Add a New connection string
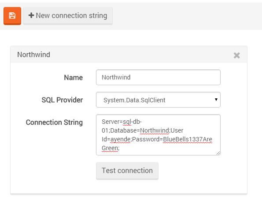 coord(68,16)
